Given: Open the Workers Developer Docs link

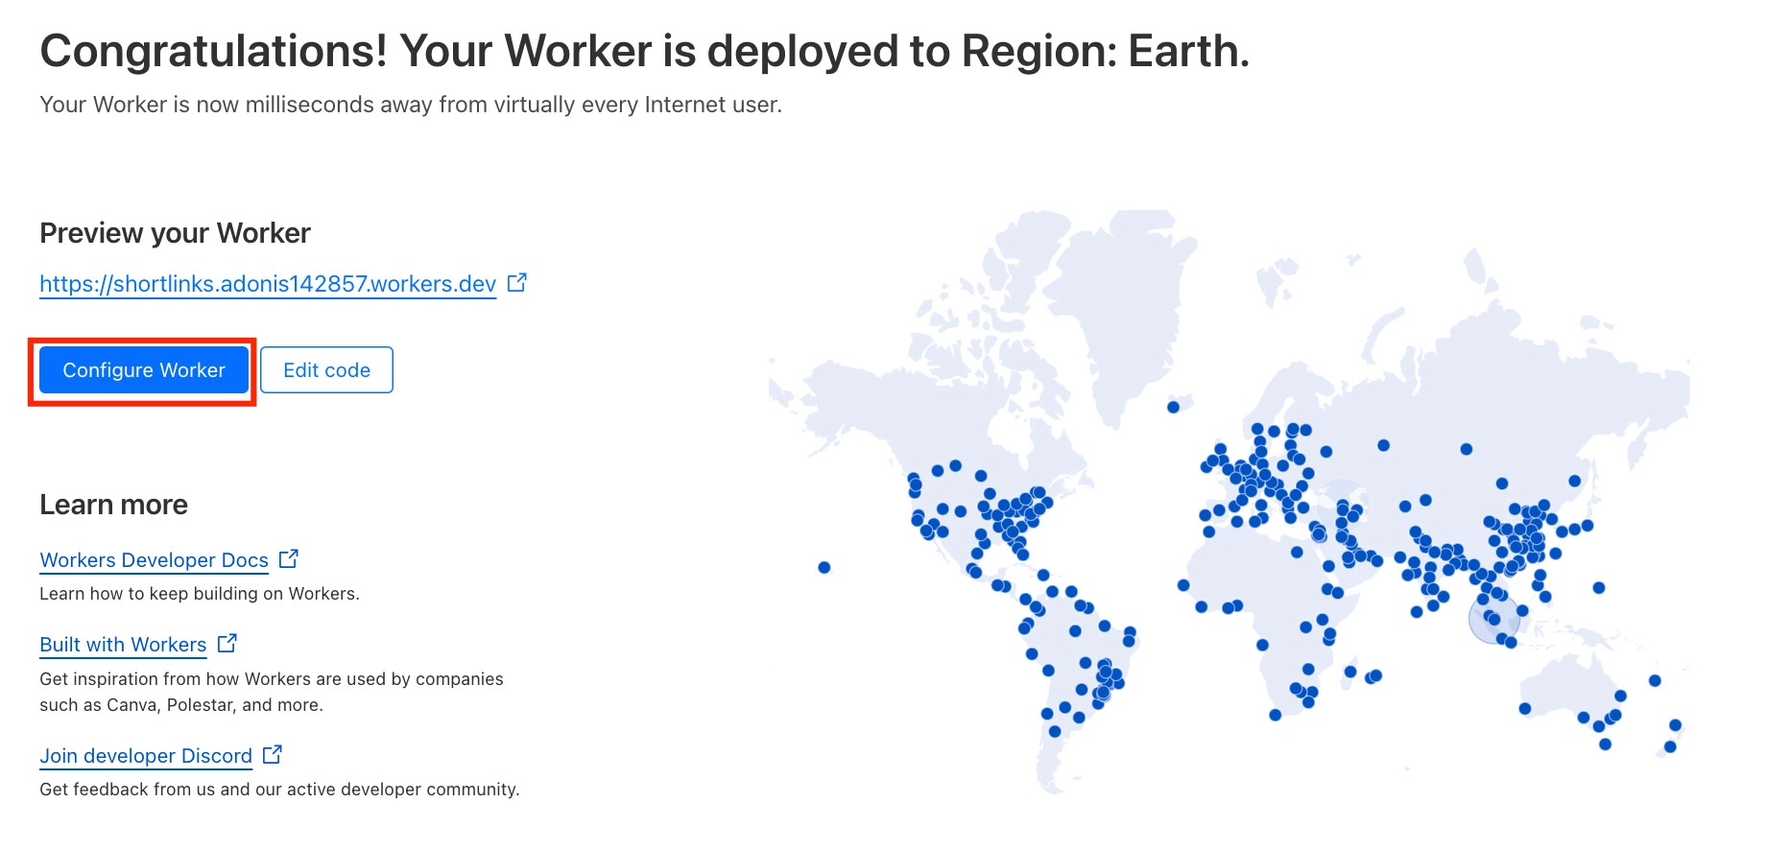Looking at the screenshot, I should [x=154, y=560].
